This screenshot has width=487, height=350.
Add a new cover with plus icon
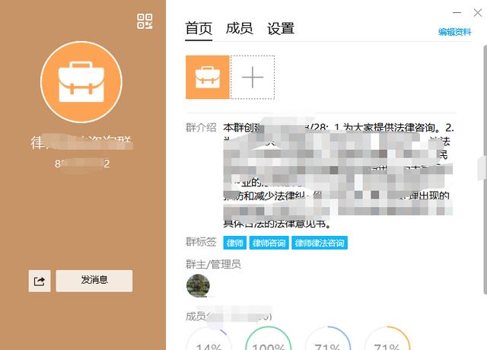coord(253,77)
